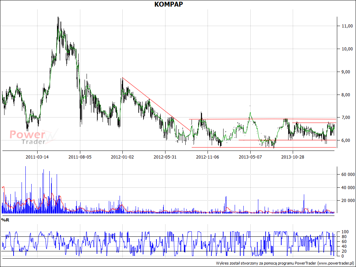Select the 20 value on %R axis
356x267 pixels.
coord(344,251)
